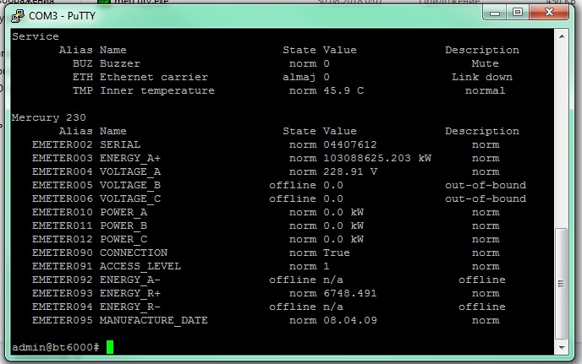
Task: Click the scrollbar down arrow
Action: point(562,348)
